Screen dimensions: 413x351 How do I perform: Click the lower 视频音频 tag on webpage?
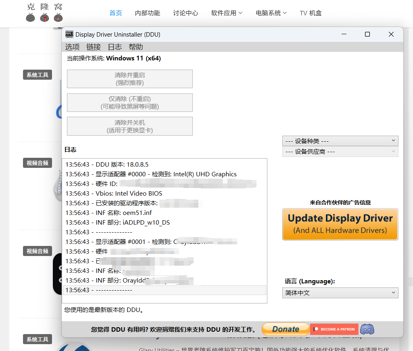pyautogui.click(x=38, y=251)
